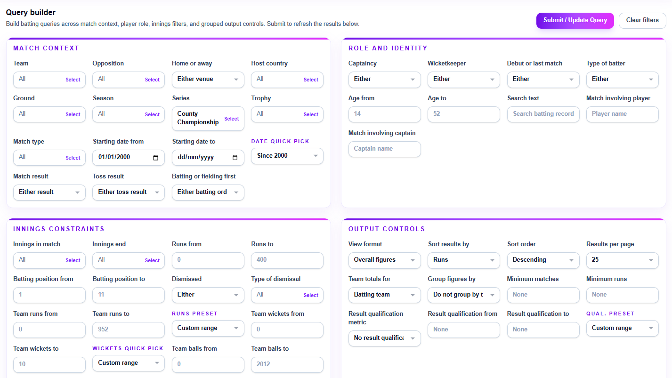The width and height of the screenshot is (672, 378).
Task: Click the Submit / Update Query button
Action: [575, 20]
